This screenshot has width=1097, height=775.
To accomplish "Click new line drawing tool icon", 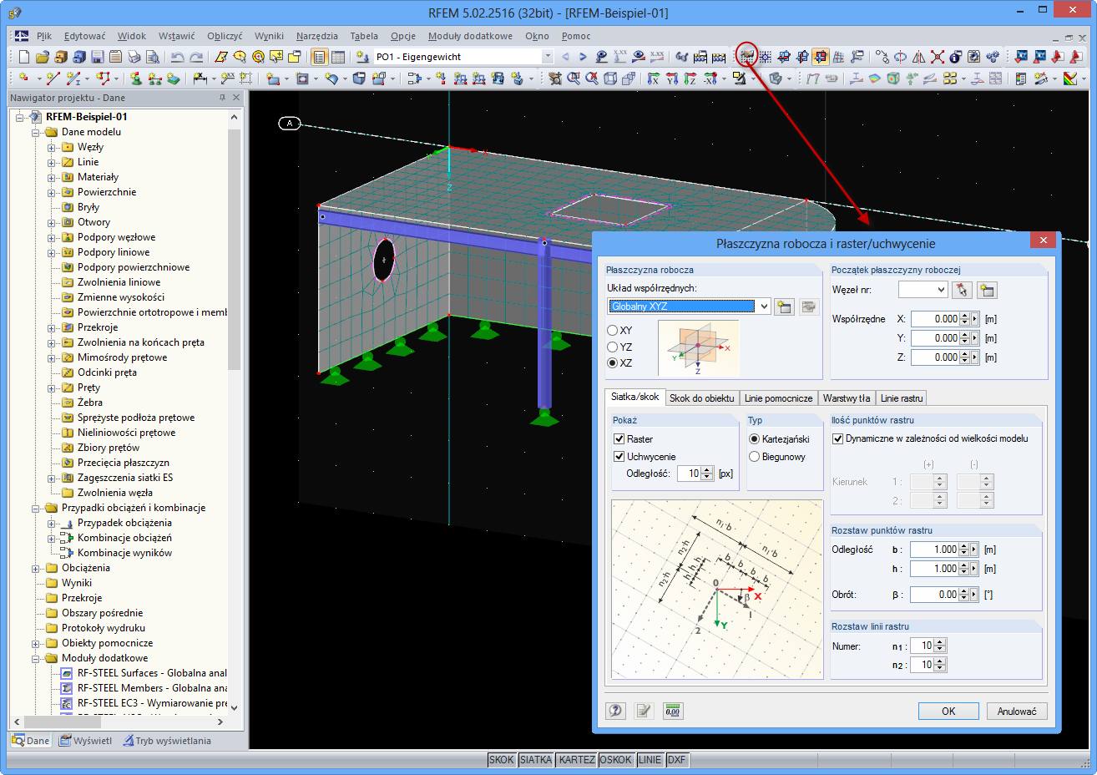I will 53,79.
